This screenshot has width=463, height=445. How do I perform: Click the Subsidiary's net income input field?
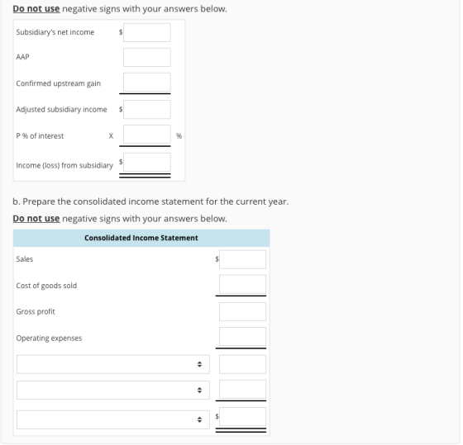[147, 32]
